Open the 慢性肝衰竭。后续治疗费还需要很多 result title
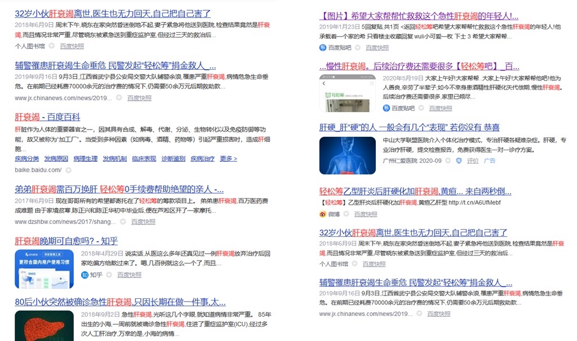Viewport: 577px width, 341px height. (x=419, y=66)
